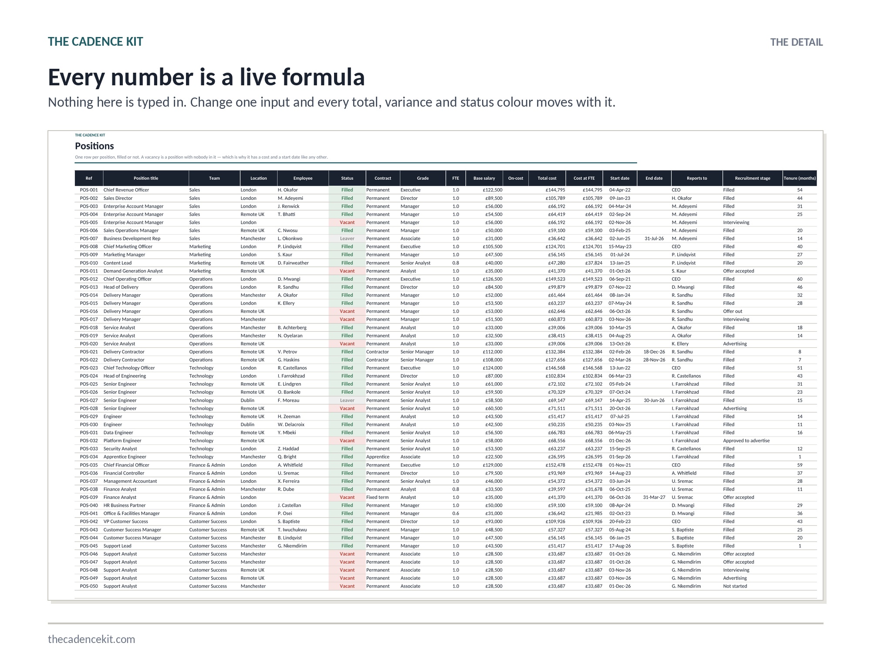The image size is (871, 653).
Task: Select the Status column header
Action: 347,178
